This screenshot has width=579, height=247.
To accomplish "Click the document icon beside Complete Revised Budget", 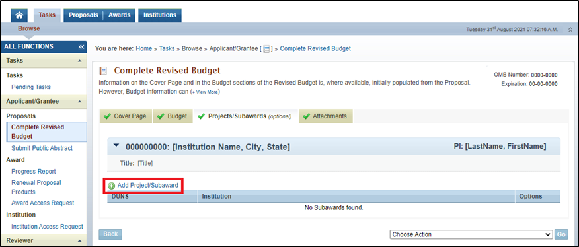I will click(104, 71).
